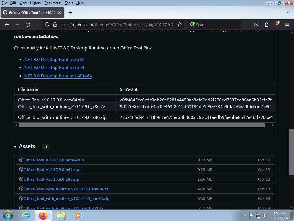
Task: Click the package icon beside Office_Tool_with_runtime arm64.zip
Action: [x=21, y=198]
